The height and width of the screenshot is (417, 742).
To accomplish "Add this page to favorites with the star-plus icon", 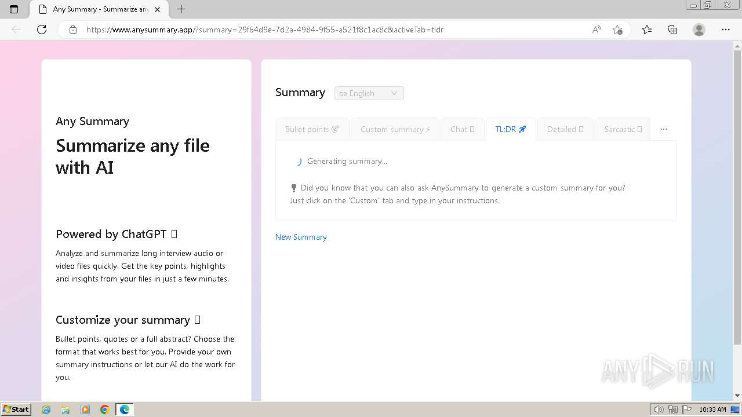I will click(x=617, y=30).
